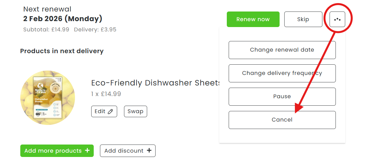Open the Eco-Friendly Dishwasher Sheets title

click(x=156, y=83)
